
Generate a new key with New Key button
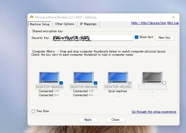tap(165, 38)
